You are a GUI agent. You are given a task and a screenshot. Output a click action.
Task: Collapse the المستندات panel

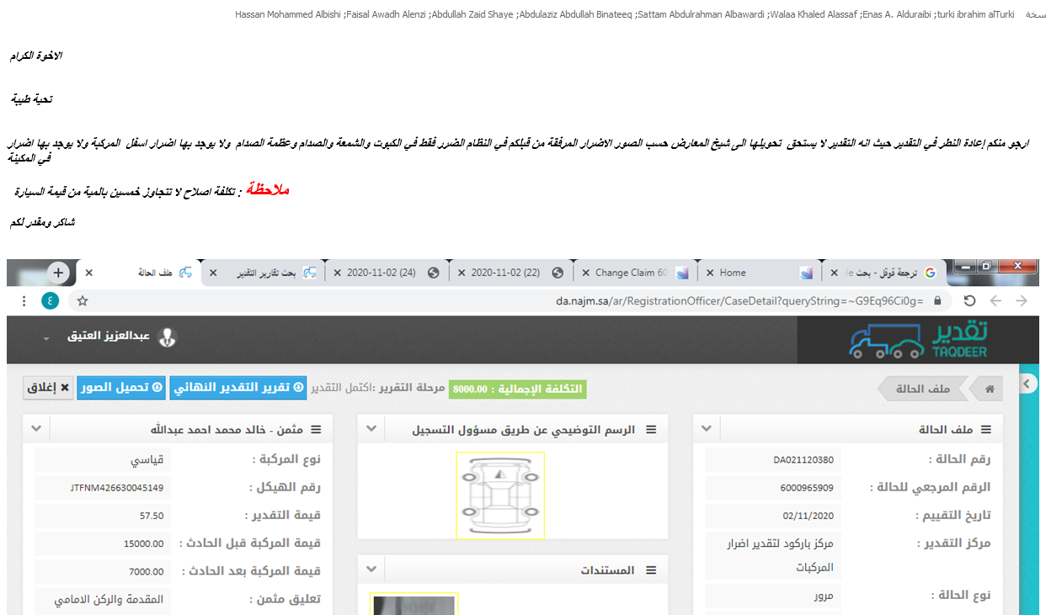pyautogui.click(x=371, y=570)
